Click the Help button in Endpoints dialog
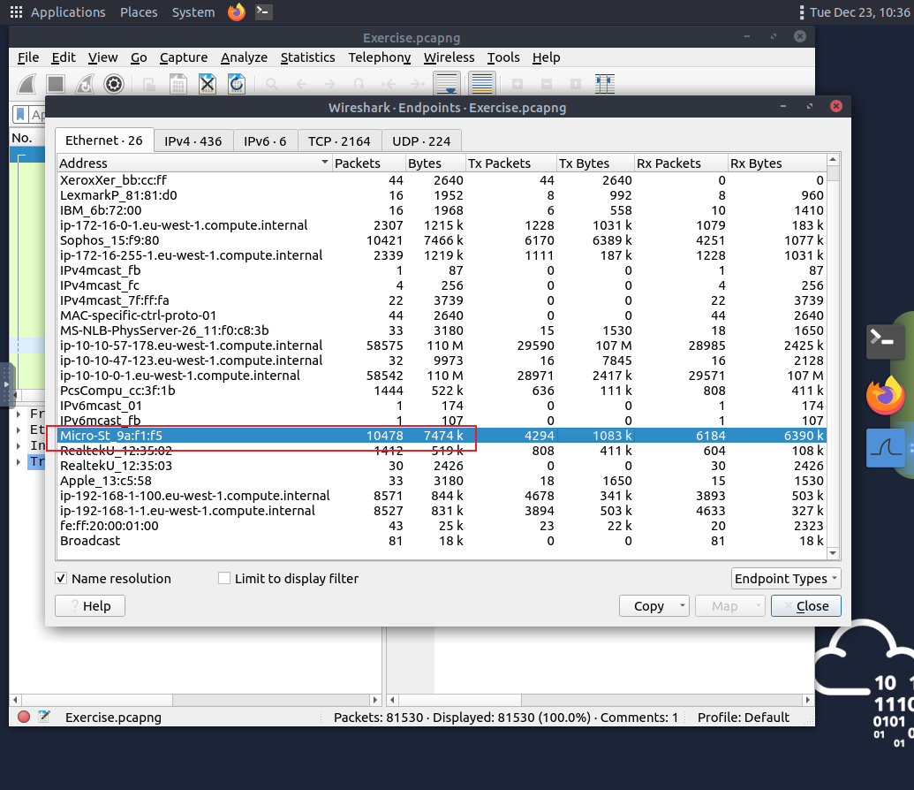914x790 pixels. (90, 605)
